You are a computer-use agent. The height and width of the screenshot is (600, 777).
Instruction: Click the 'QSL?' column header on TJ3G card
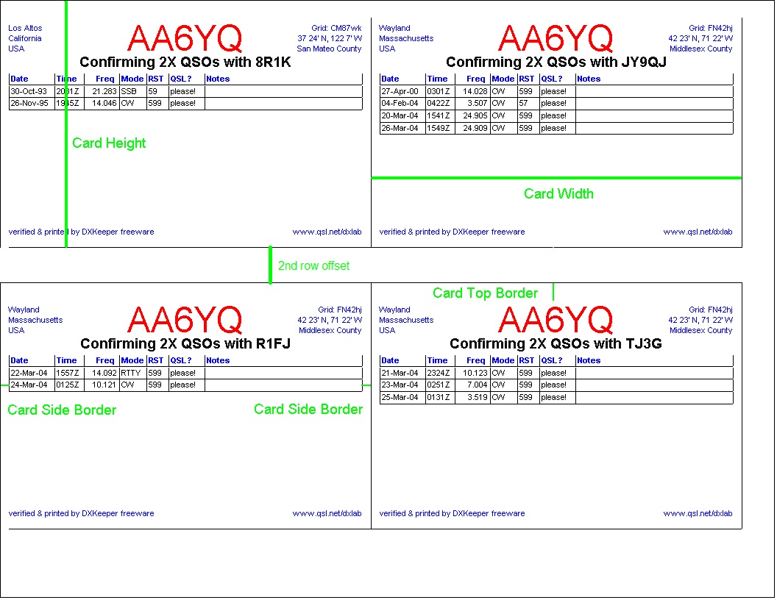(x=552, y=360)
